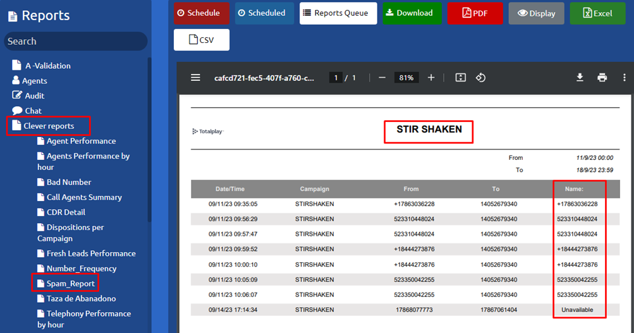Download the PDF from viewer toolbar

[580, 78]
